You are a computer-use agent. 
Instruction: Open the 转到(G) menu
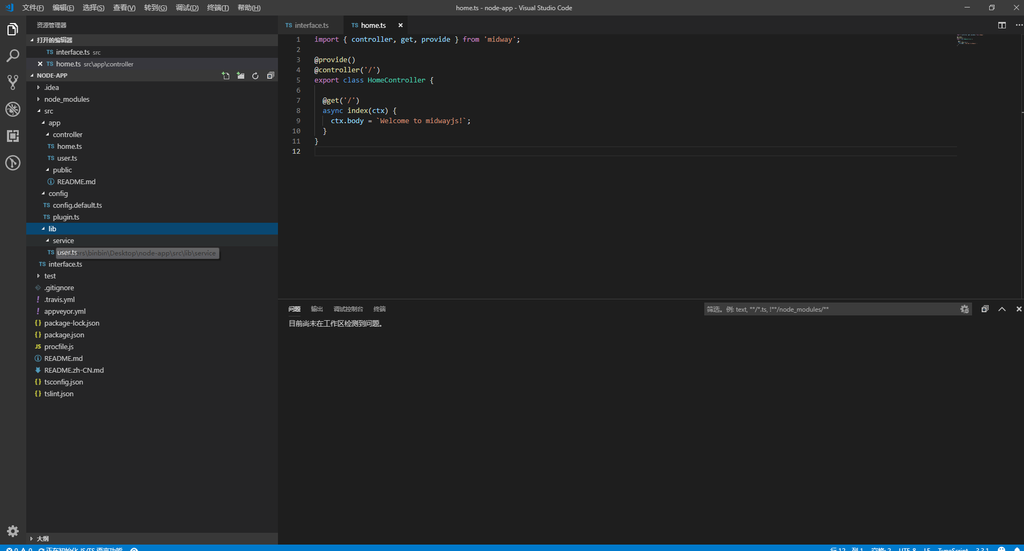click(x=155, y=7)
